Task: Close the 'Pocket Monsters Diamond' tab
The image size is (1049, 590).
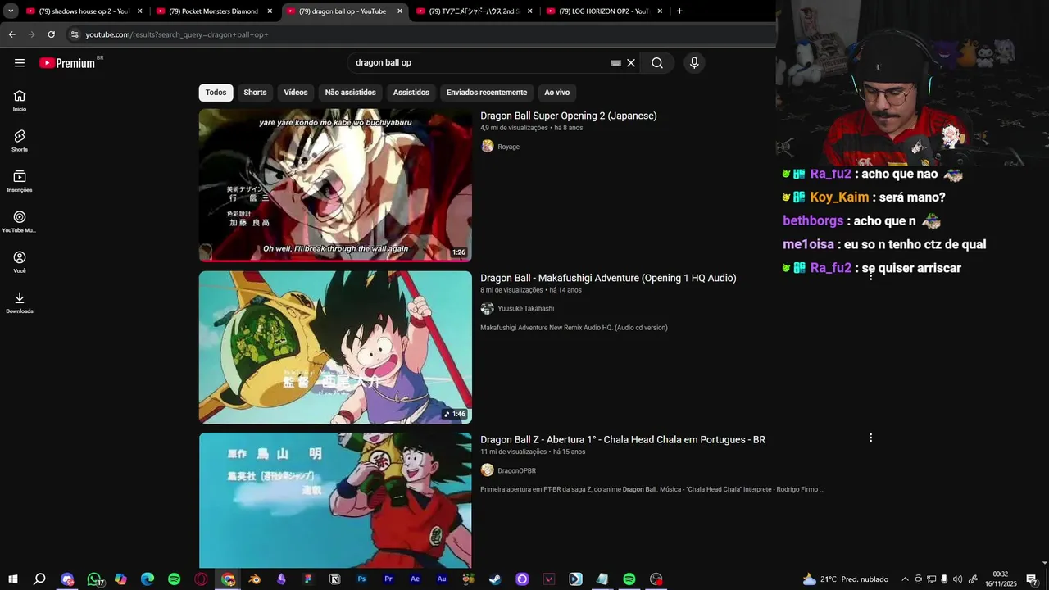Action: (x=270, y=11)
